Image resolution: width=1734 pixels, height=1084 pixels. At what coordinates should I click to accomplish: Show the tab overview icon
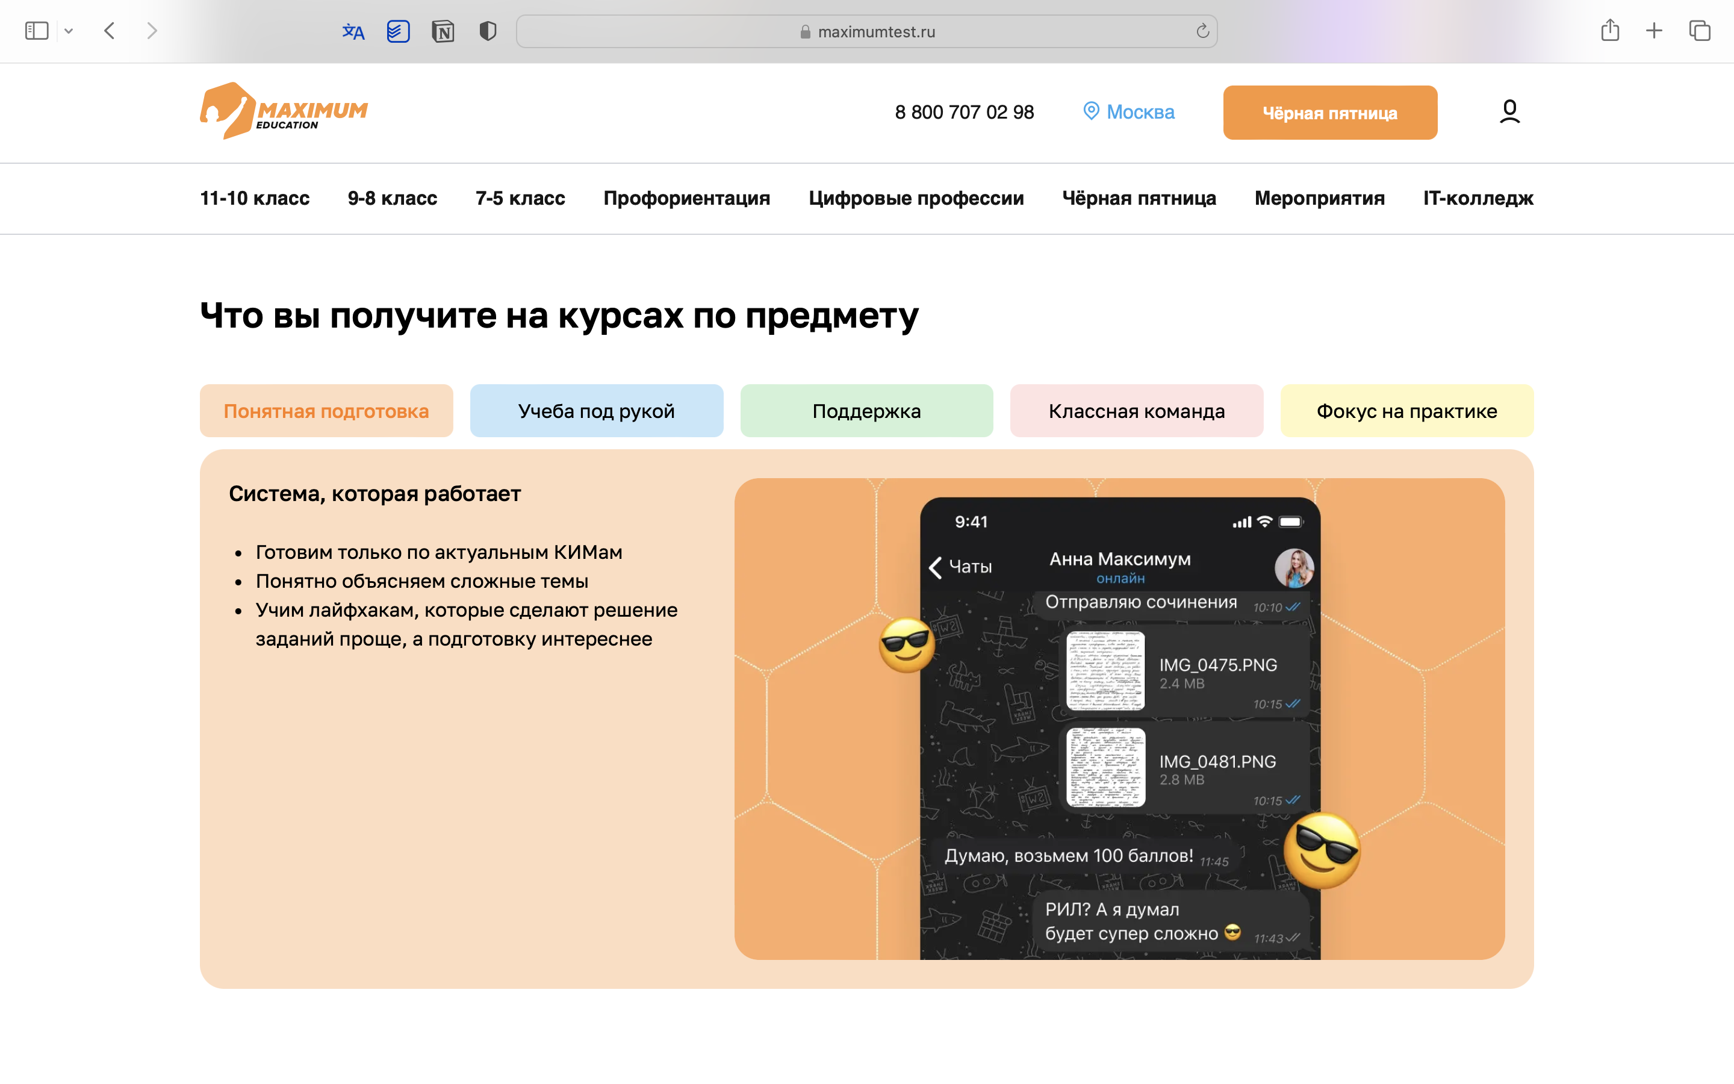tap(1700, 31)
